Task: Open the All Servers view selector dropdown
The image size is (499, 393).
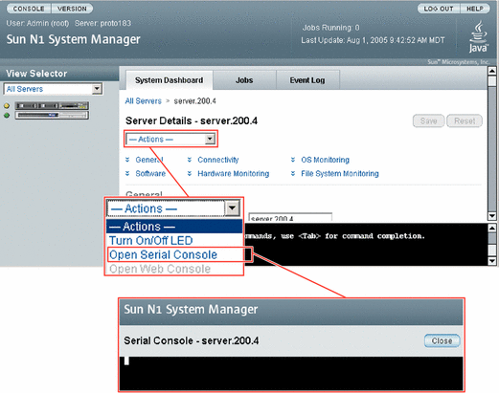Action: 53,89
